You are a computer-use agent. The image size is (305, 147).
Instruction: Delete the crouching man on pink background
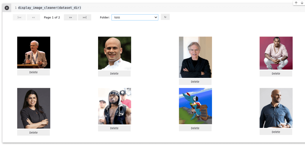coord(276,74)
